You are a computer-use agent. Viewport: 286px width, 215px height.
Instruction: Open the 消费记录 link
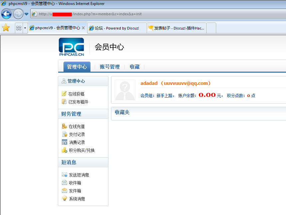pos(77,142)
